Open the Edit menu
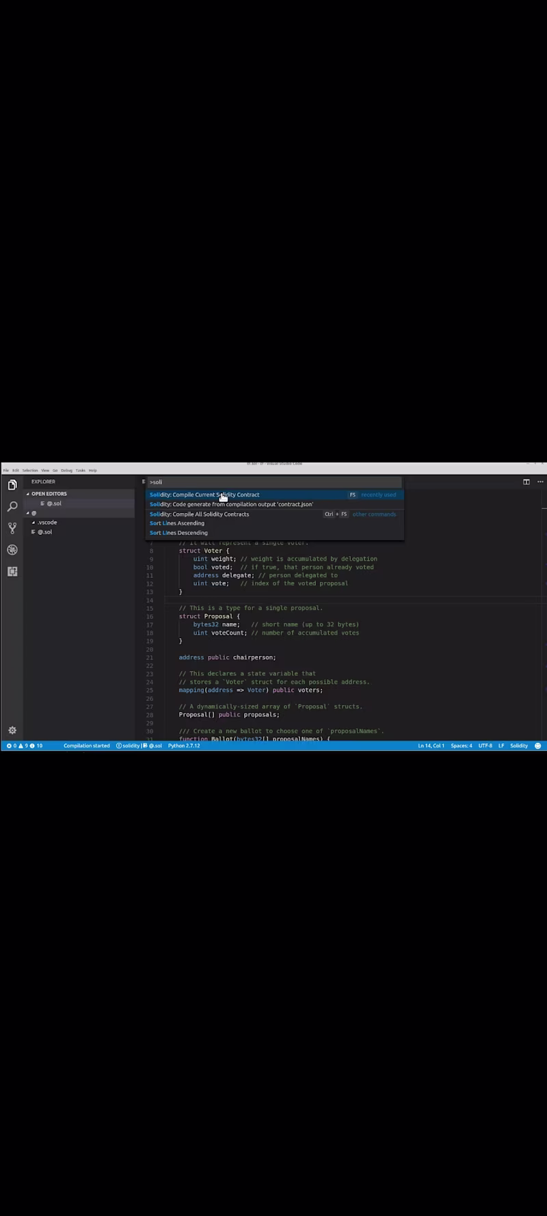Viewport: 547px width, 1216px height. click(x=16, y=471)
